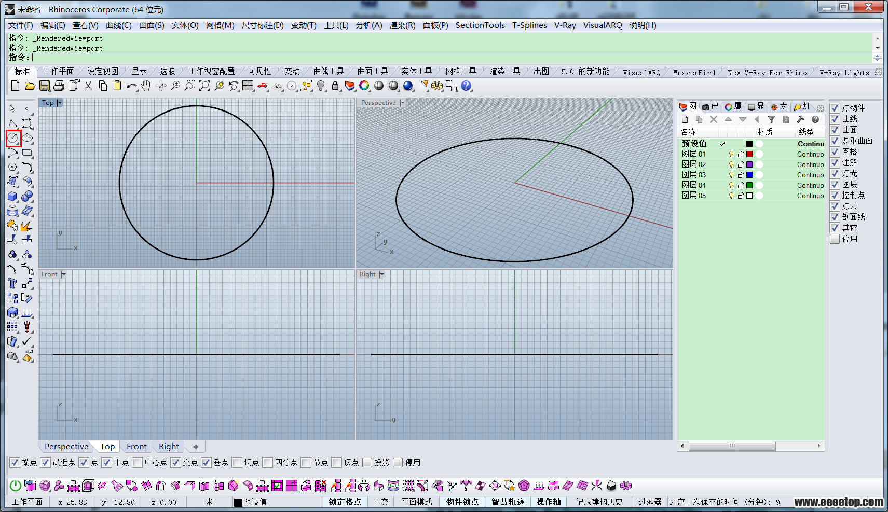
Task: Click the purple color swatch of 图层 02
Action: pyautogui.click(x=749, y=164)
